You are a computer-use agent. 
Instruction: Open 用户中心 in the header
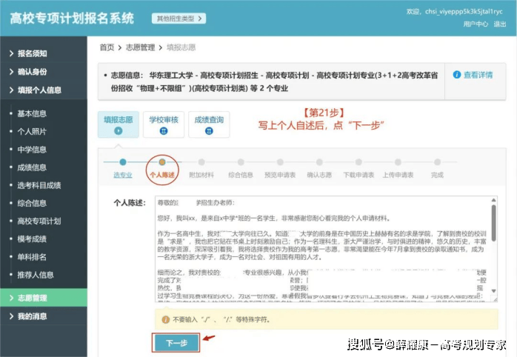tap(476, 24)
